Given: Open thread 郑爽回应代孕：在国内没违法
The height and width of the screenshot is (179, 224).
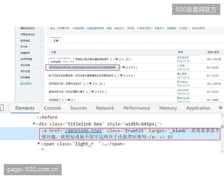Looking at the screenshot, I should click(x=65, y=84).
